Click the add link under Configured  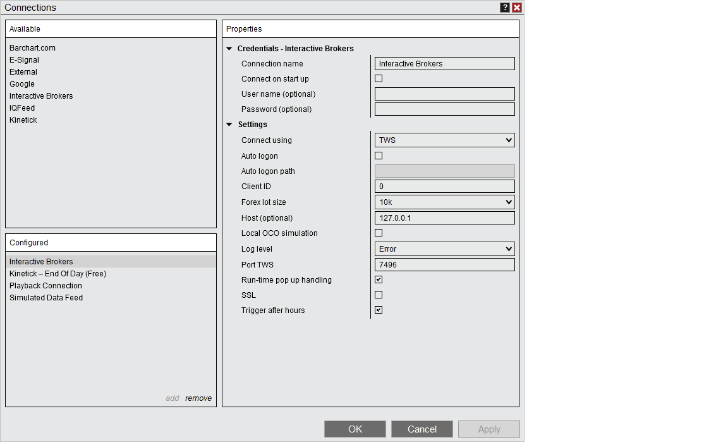pos(173,398)
